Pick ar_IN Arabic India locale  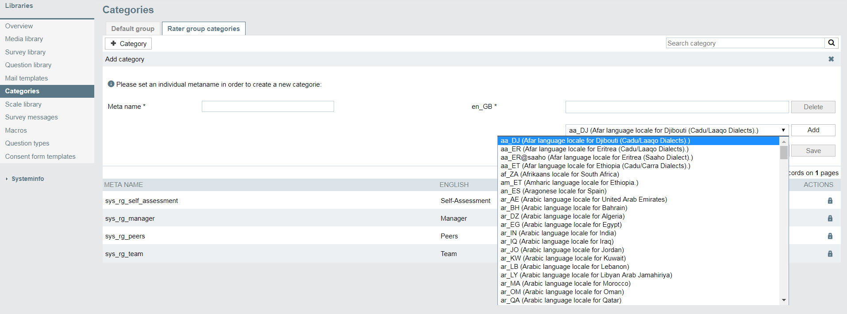(638, 233)
